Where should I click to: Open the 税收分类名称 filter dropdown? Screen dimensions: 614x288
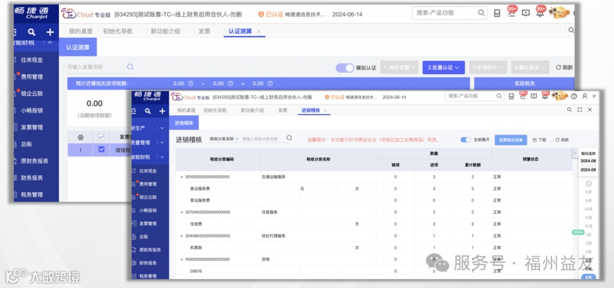[x=224, y=139]
